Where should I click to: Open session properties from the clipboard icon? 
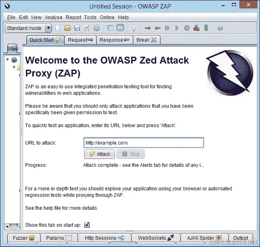tap(87, 28)
